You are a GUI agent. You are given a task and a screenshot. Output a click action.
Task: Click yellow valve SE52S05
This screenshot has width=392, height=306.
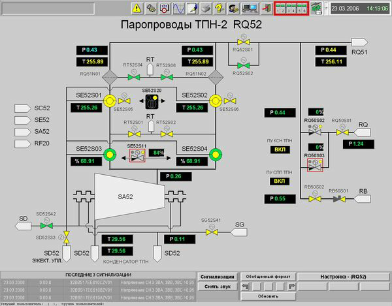pyautogui.click(x=124, y=101)
